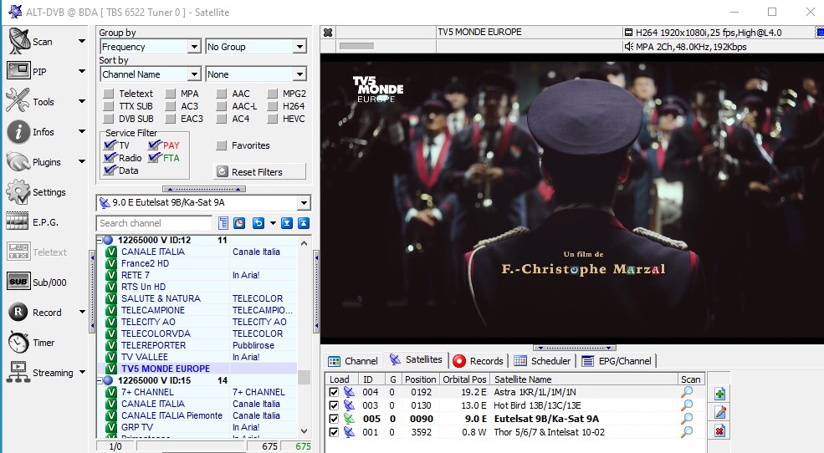The height and width of the screenshot is (453, 824).
Task: Switch to the Channel tab
Action: 353,361
